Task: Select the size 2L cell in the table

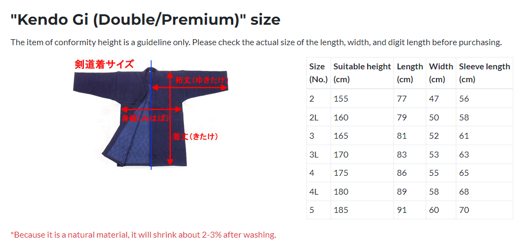Action: (314, 118)
